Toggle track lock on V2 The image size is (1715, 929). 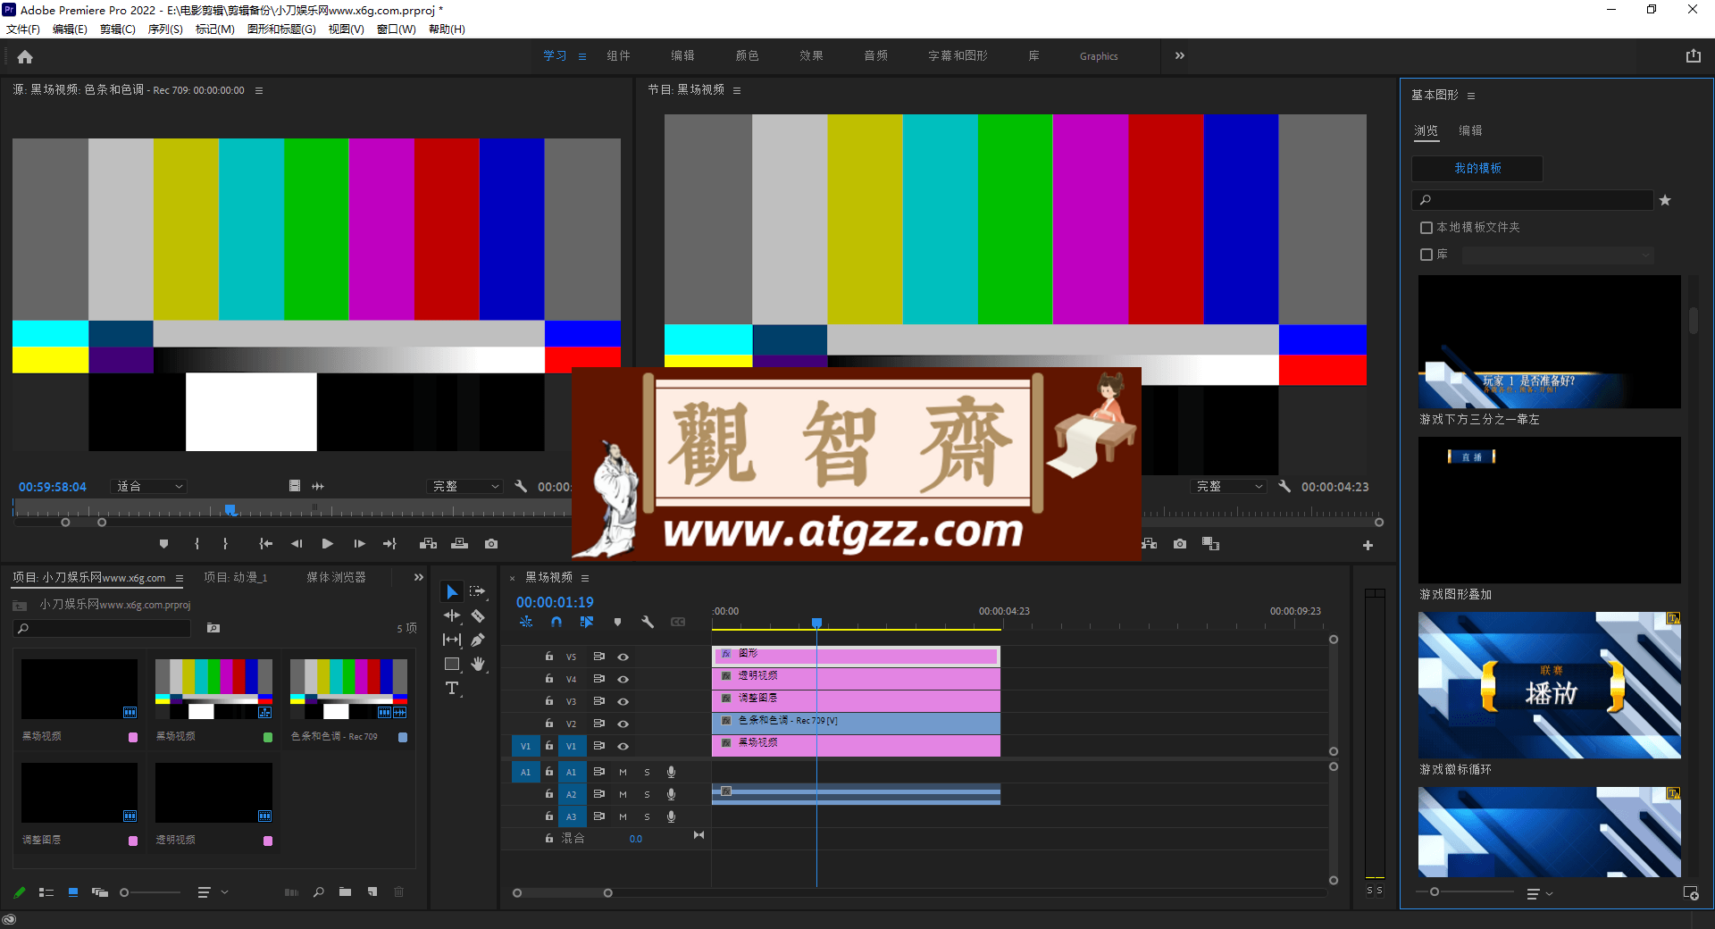[x=548, y=723]
